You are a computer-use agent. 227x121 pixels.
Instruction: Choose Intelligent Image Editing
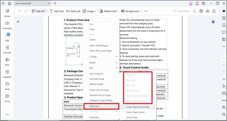[101, 100]
